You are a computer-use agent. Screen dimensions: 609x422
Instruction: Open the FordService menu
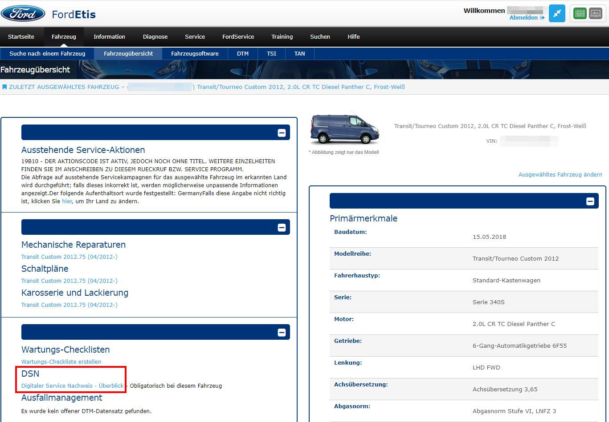pyautogui.click(x=238, y=37)
